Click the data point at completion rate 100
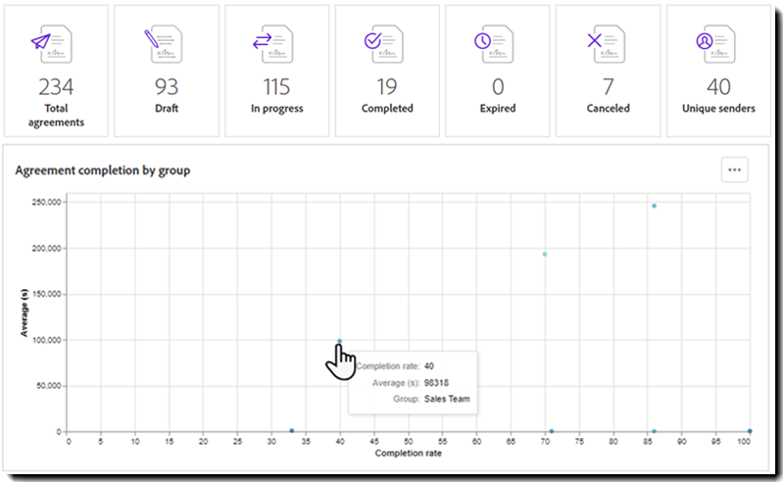The height and width of the screenshot is (482, 783). (750, 431)
